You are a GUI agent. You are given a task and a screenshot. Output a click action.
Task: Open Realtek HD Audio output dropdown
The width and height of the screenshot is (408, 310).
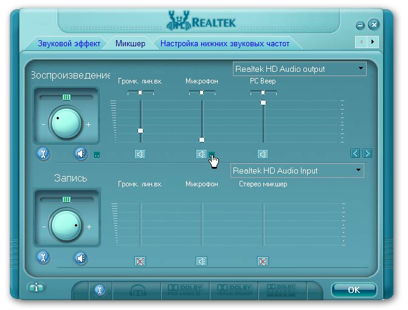300,69
